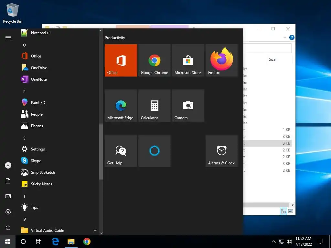Screen dimensions: 331x248
Task: Open the Google Chrome tile
Action: click(x=154, y=60)
